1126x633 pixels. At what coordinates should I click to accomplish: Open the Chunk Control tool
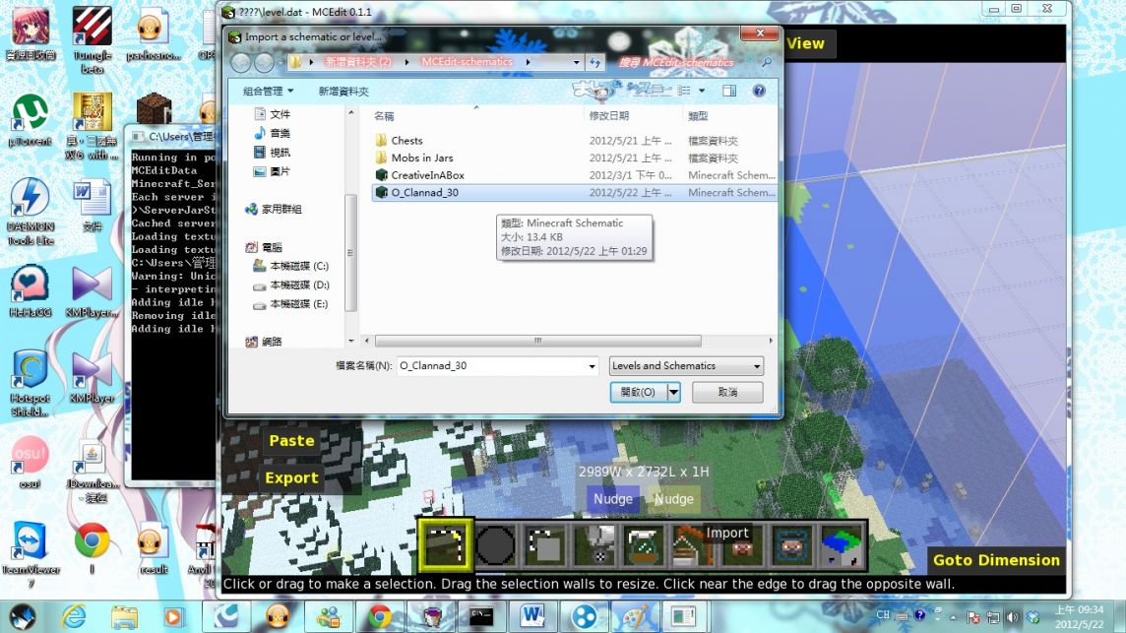[x=840, y=543]
